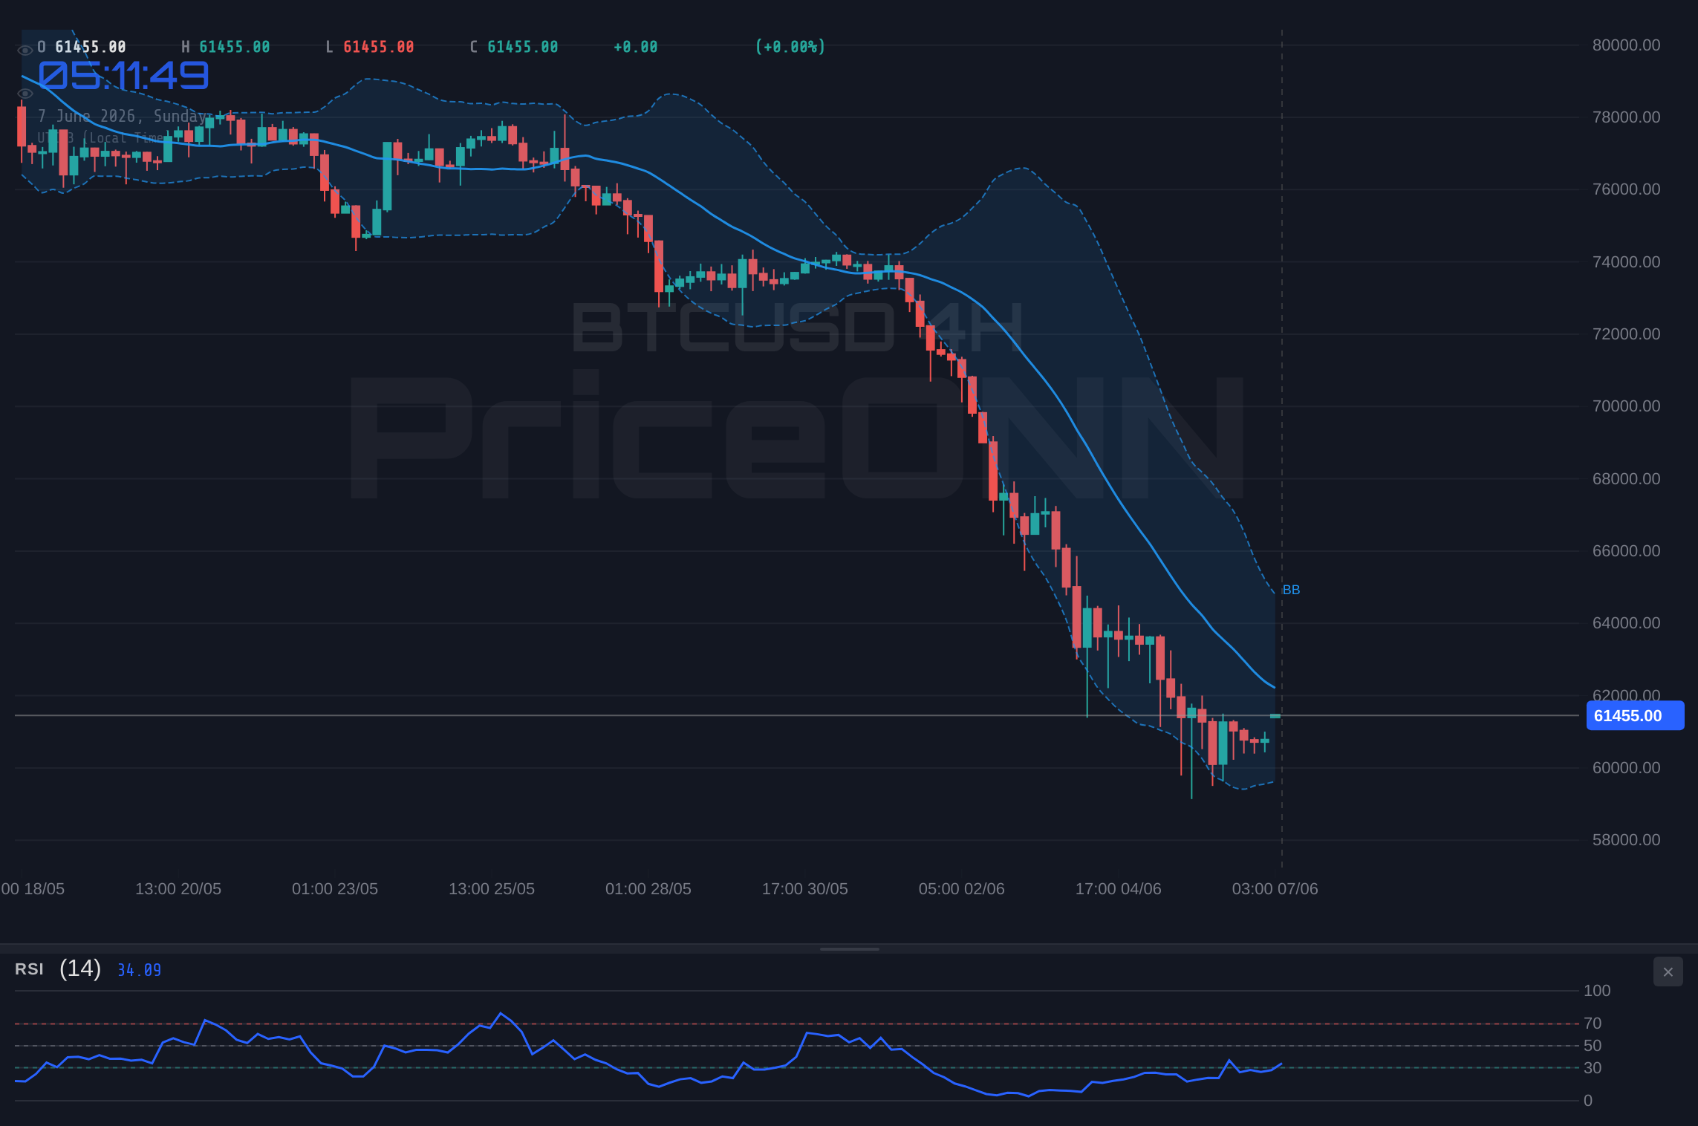Click the RSI period (14) setting
The image size is (1698, 1126).
[x=80, y=969]
